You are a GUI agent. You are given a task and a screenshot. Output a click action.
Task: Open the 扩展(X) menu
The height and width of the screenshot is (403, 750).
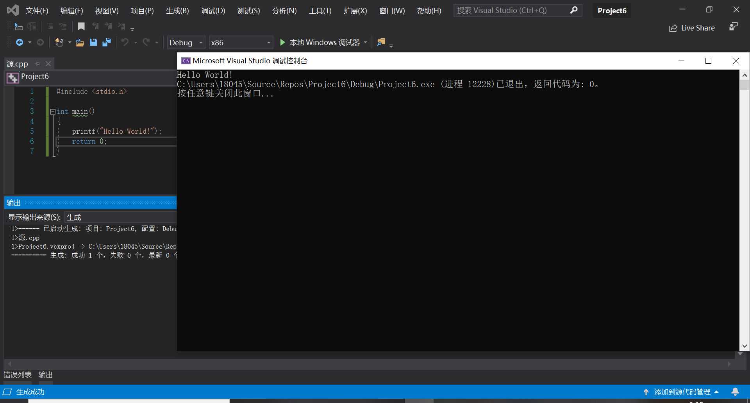pyautogui.click(x=355, y=11)
